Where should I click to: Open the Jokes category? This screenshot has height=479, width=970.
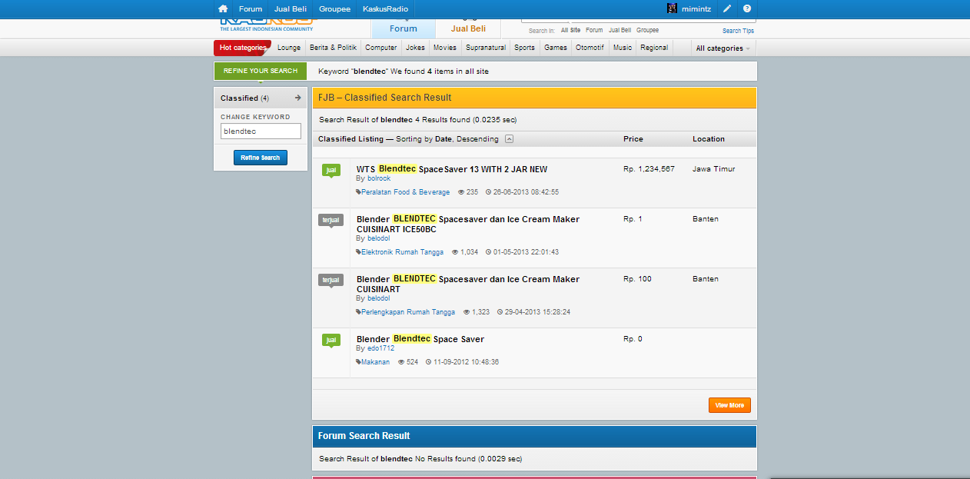tap(415, 48)
